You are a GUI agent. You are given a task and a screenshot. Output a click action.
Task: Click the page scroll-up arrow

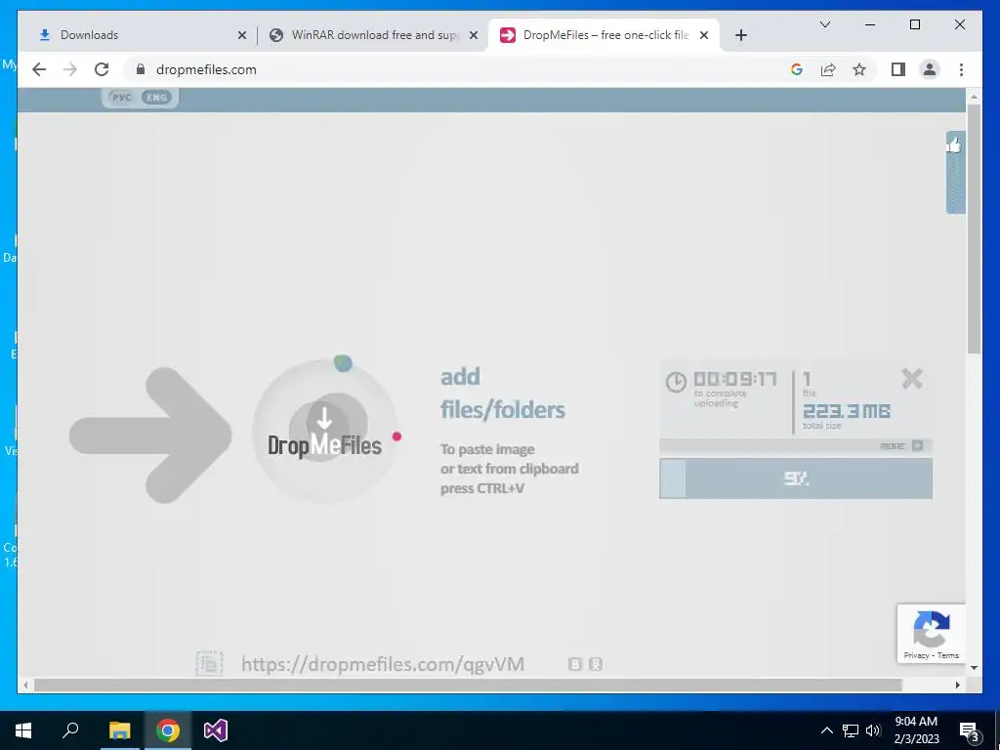(x=974, y=97)
